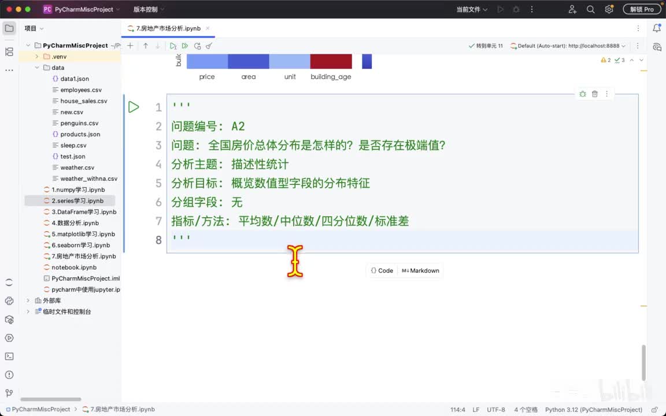Open Problems tool window icon
The width and height of the screenshot is (666, 416).
(x=9, y=375)
